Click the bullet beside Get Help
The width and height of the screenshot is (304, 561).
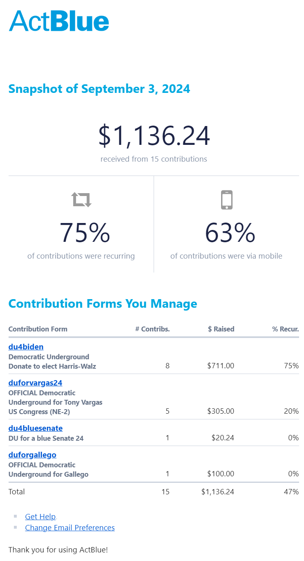[16, 516]
